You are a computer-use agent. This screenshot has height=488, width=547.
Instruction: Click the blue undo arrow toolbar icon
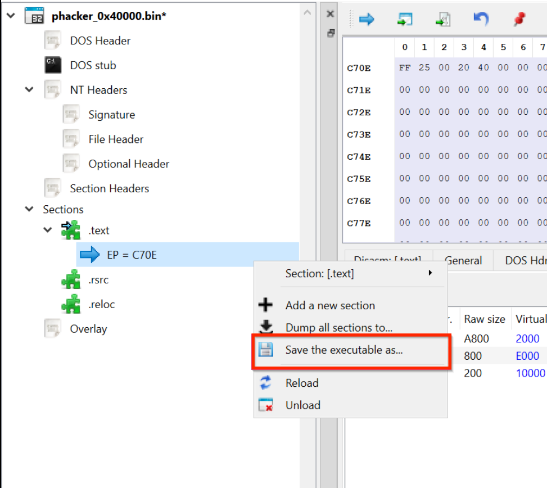click(x=481, y=18)
